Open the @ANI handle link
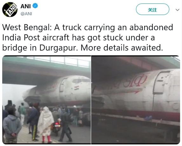182x146 pixels. [x=26, y=14]
